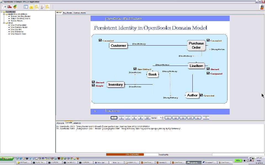This screenshot has height=165, width=265.
Task: Open the SQL Log tab
Action: [x=60, y=122]
